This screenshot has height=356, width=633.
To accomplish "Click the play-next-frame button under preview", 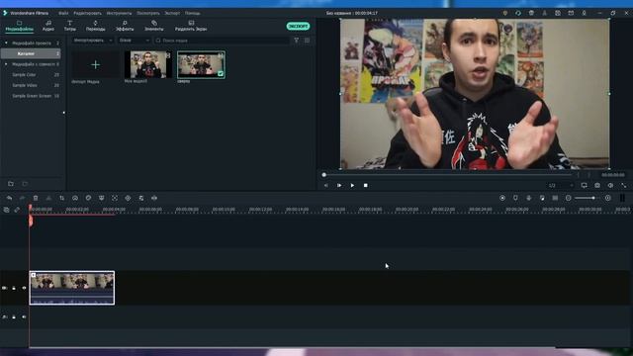I will click(339, 186).
